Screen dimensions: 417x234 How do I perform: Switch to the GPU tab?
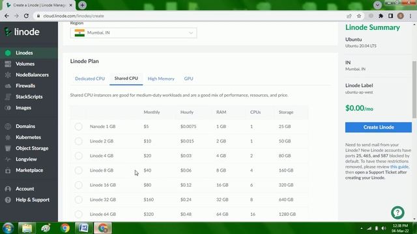[188, 79]
